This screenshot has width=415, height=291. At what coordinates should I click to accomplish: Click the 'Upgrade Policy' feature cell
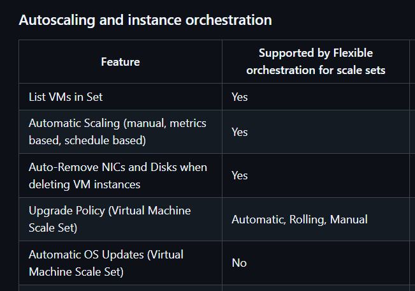click(109, 218)
